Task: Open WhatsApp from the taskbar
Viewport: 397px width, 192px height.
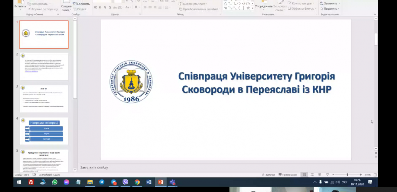Action: [55, 182]
